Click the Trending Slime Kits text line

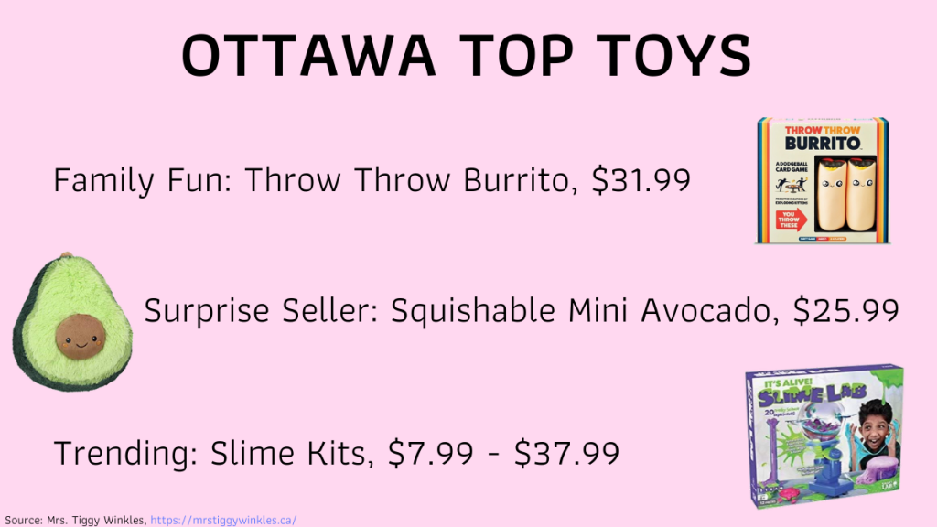point(337,453)
